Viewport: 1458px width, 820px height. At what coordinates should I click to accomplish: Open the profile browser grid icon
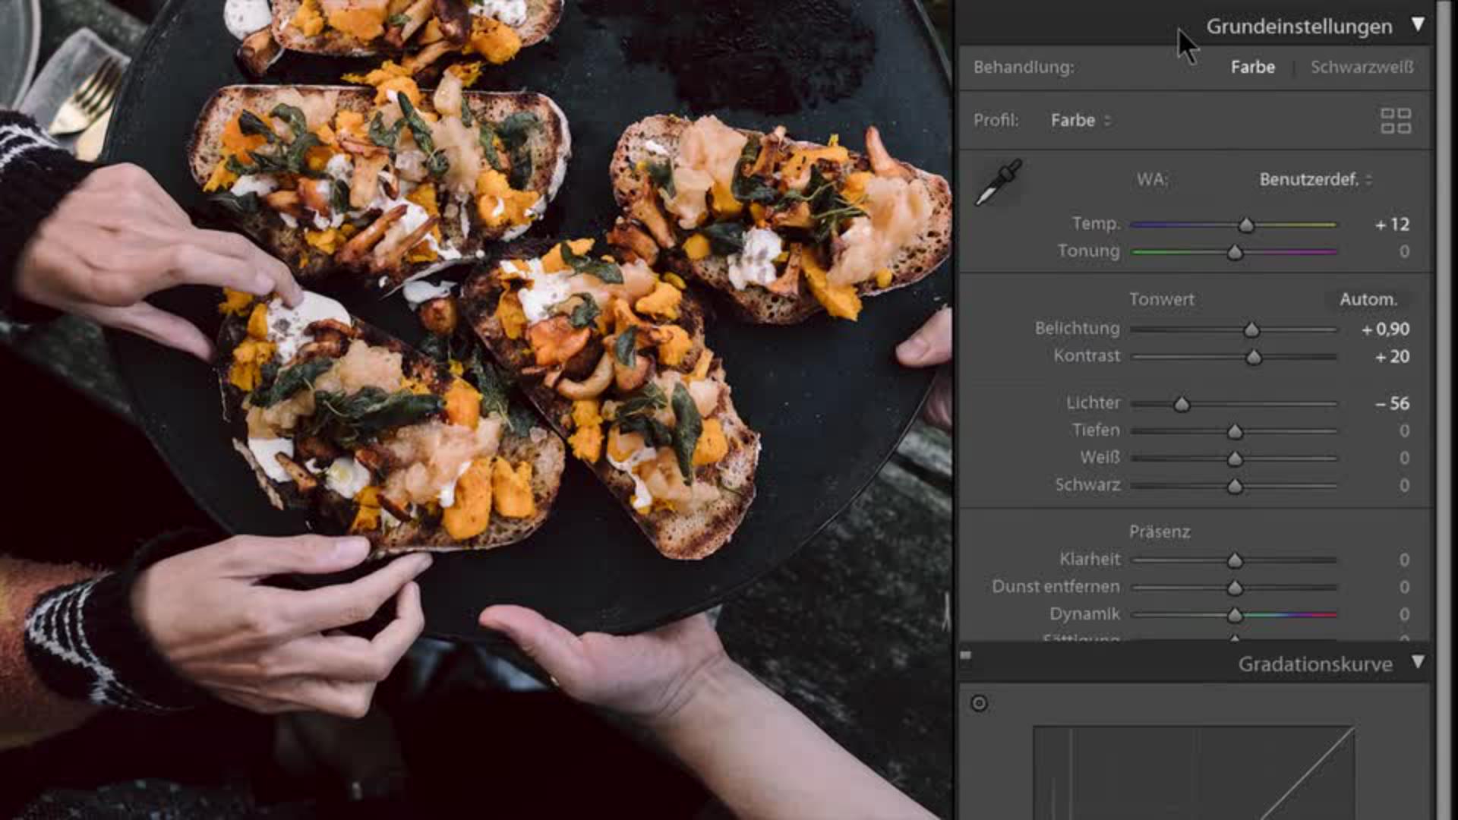click(x=1395, y=121)
